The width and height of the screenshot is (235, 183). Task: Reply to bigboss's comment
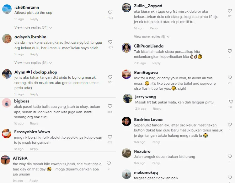tap(34, 124)
